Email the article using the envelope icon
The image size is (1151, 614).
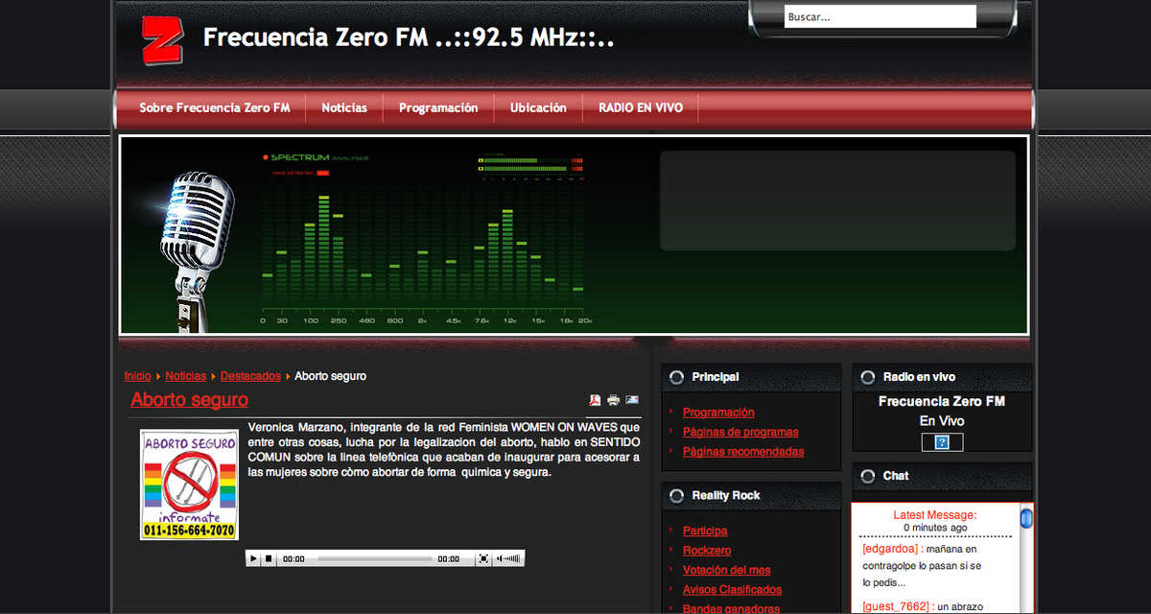[x=632, y=399]
